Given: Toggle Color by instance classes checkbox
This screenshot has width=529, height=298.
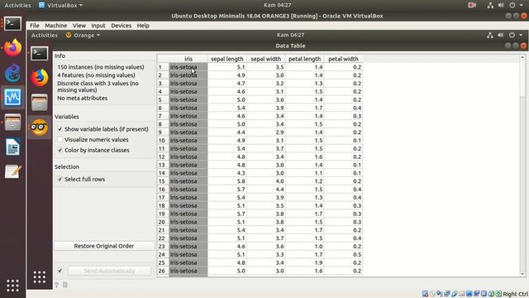Looking at the screenshot, I should (x=60, y=150).
